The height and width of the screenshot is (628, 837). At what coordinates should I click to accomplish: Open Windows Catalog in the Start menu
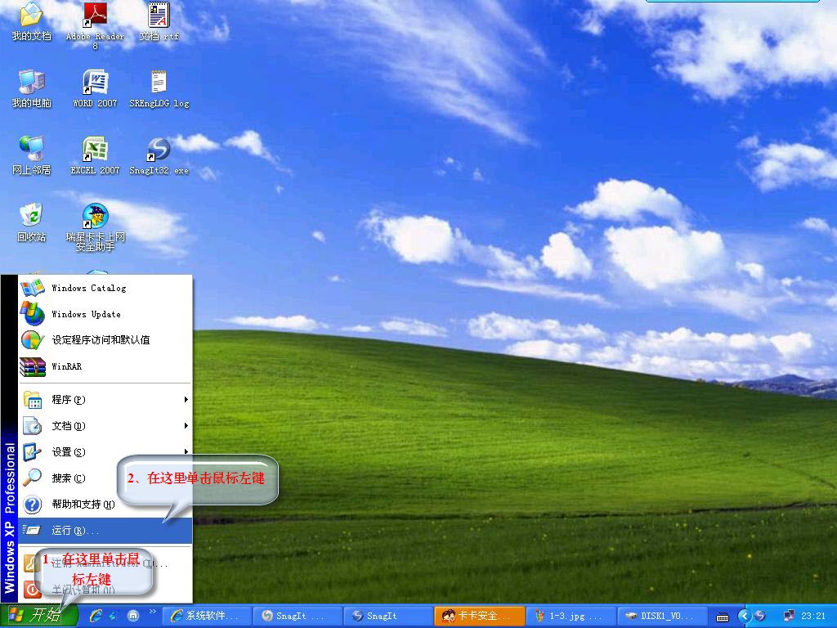[105, 289]
